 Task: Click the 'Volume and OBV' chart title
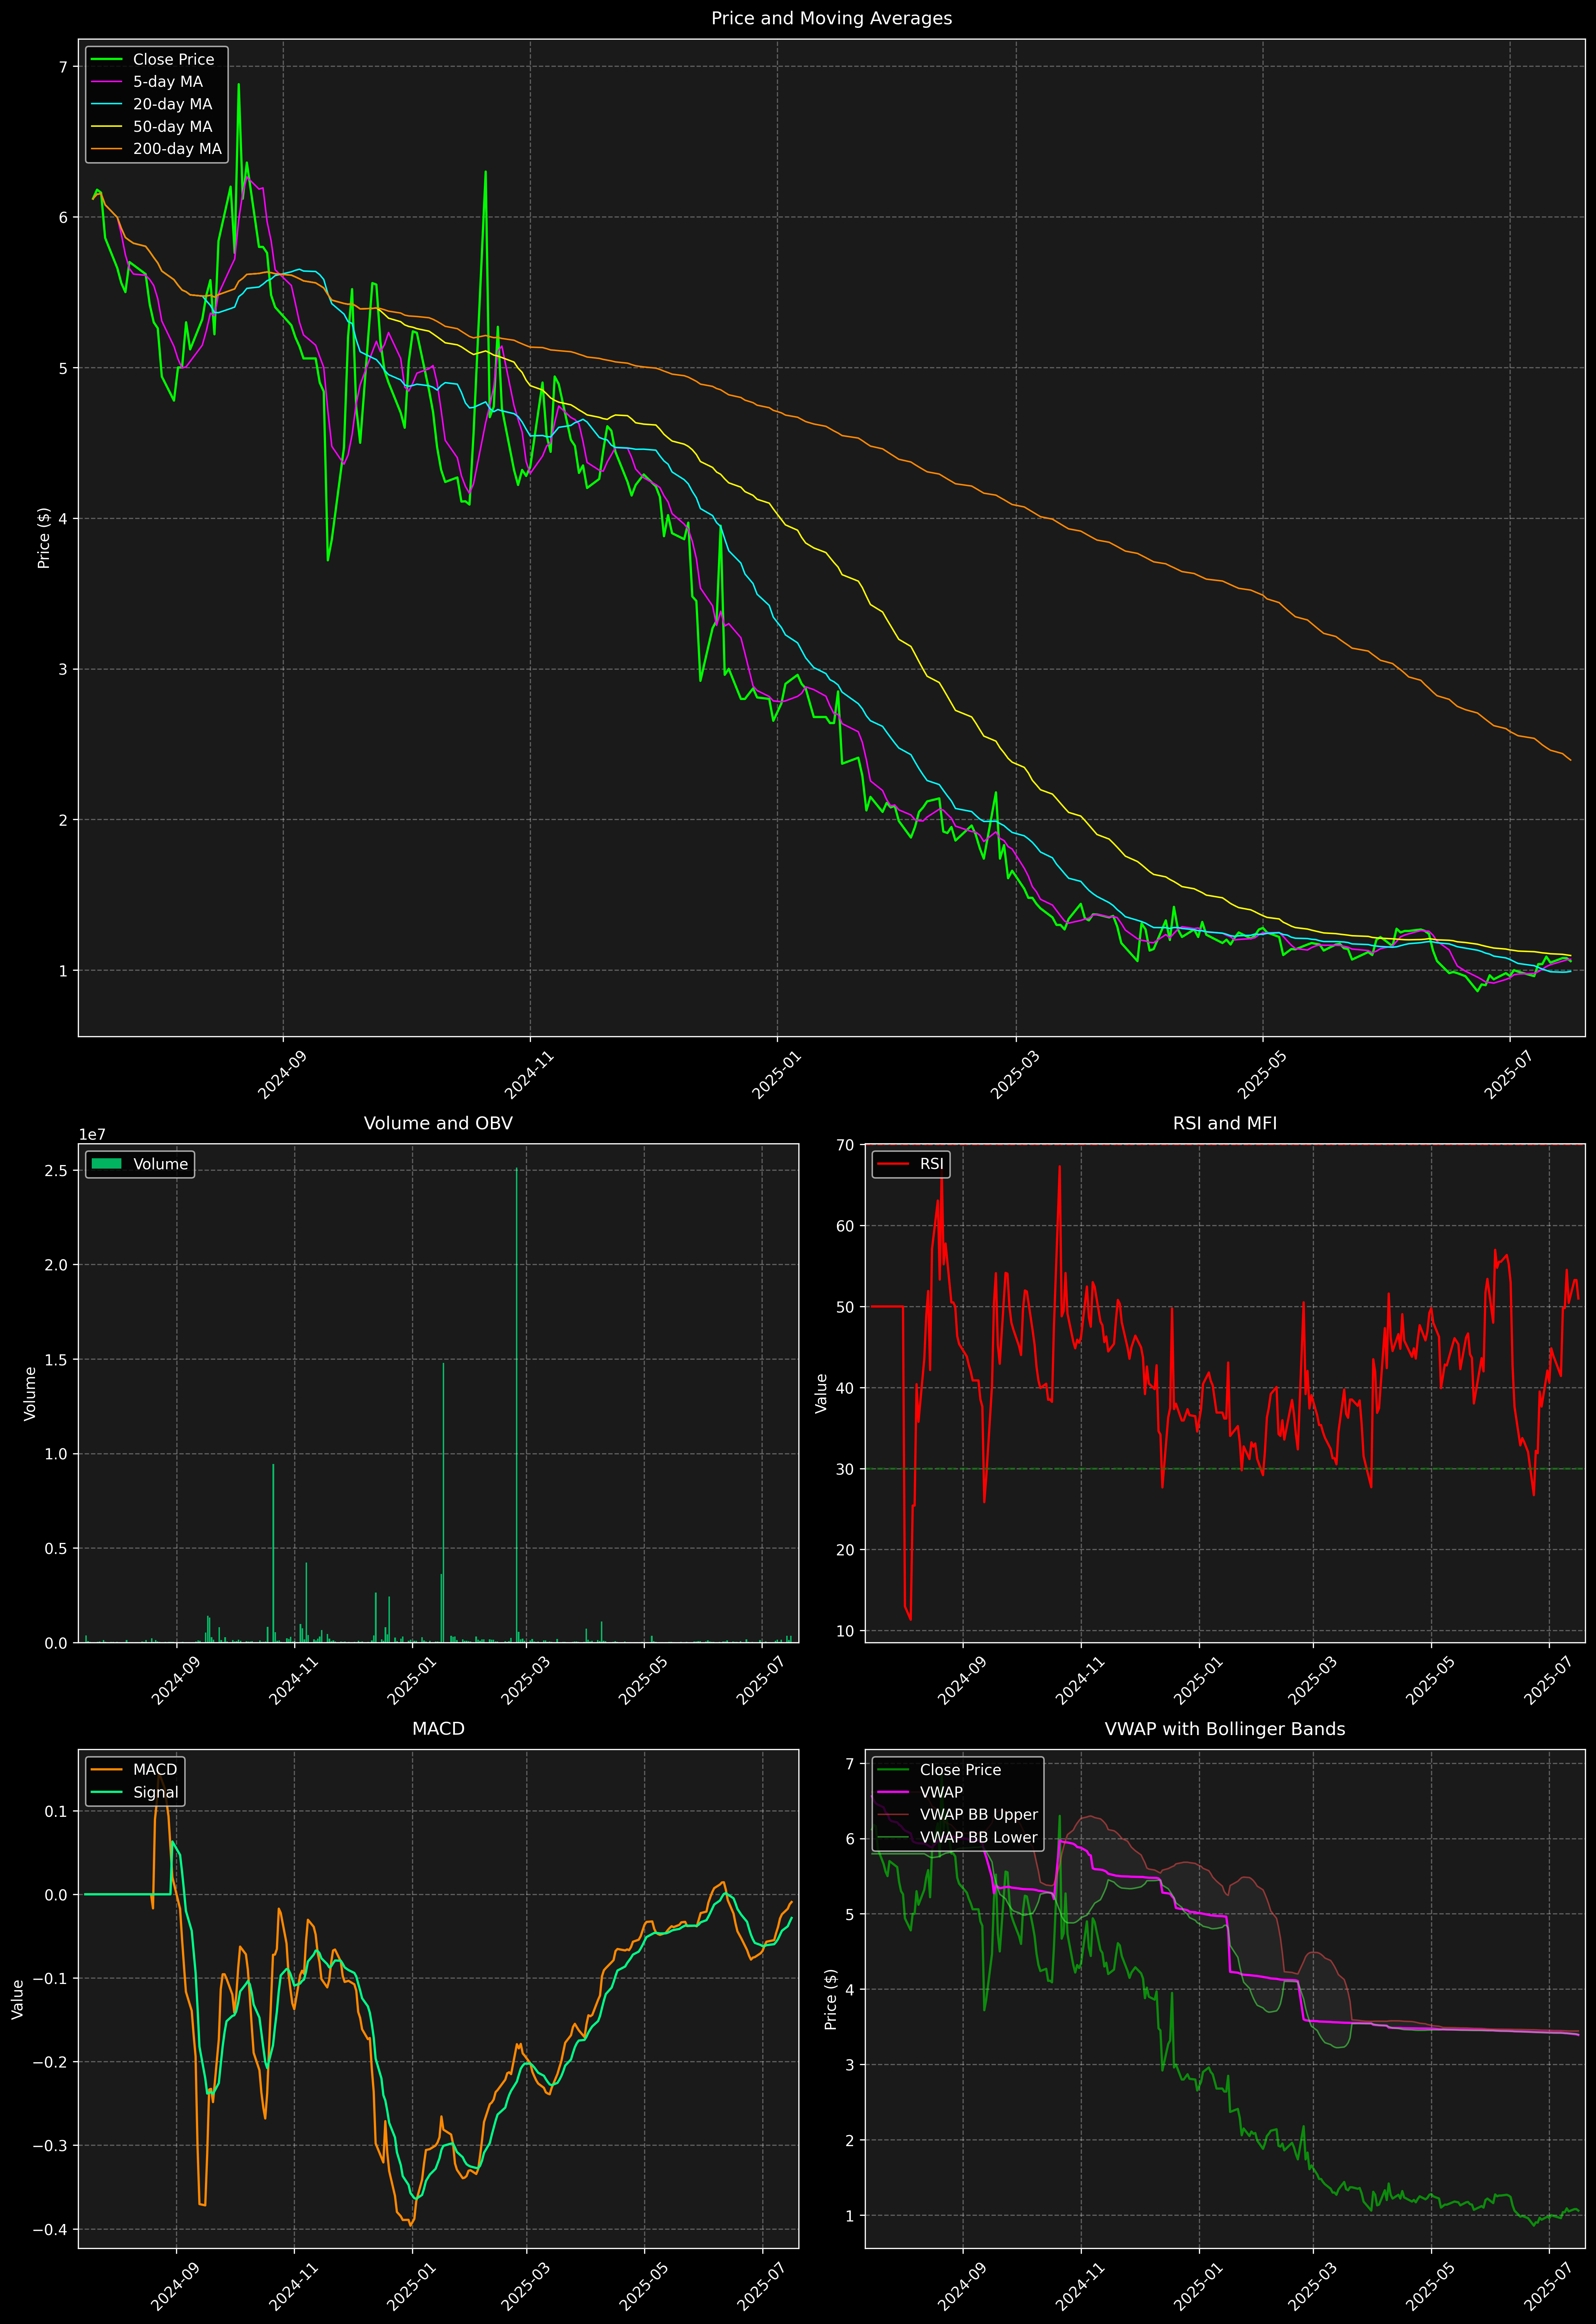pos(438,1123)
